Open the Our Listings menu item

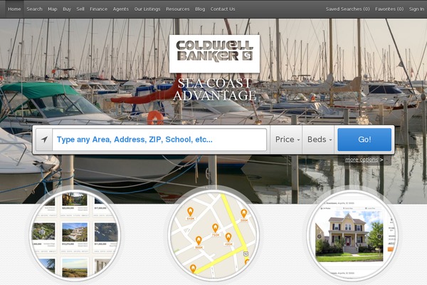coord(147,9)
